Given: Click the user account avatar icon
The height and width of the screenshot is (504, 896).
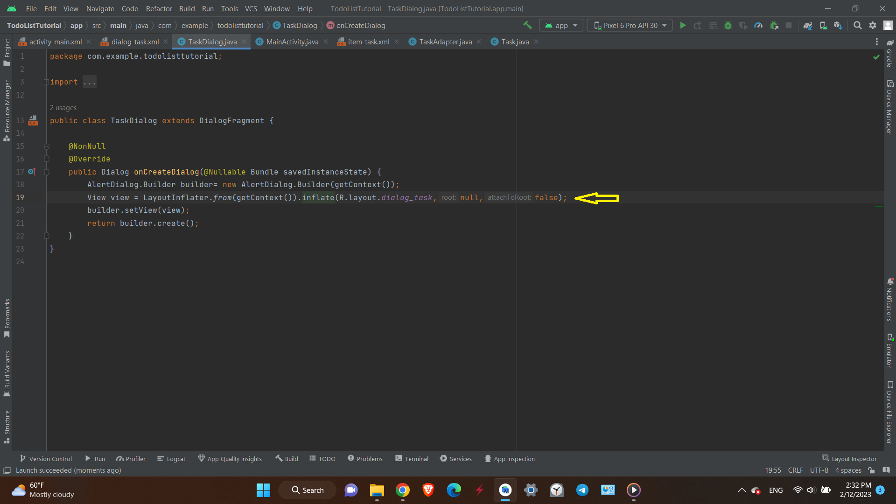Looking at the screenshot, I should coord(888,25).
